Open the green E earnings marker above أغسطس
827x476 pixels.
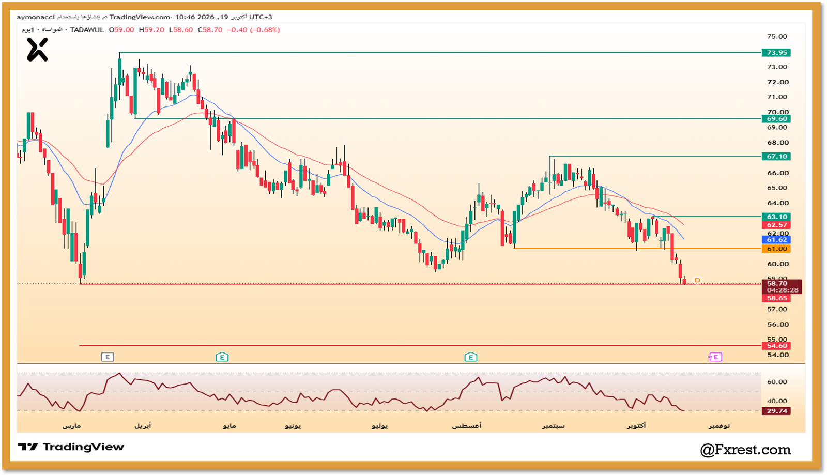pos(470,357)
